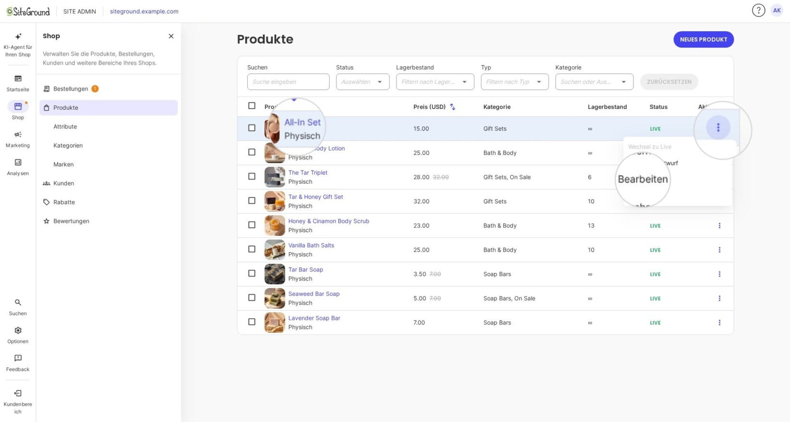Open Kunden in the Shop menu
This screenshot has height=422, width=790.
[108, 183]
